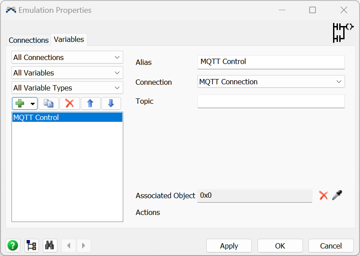Screen dimensions: 360x256
Task: Click the Apply button
Action: (229, 246)
